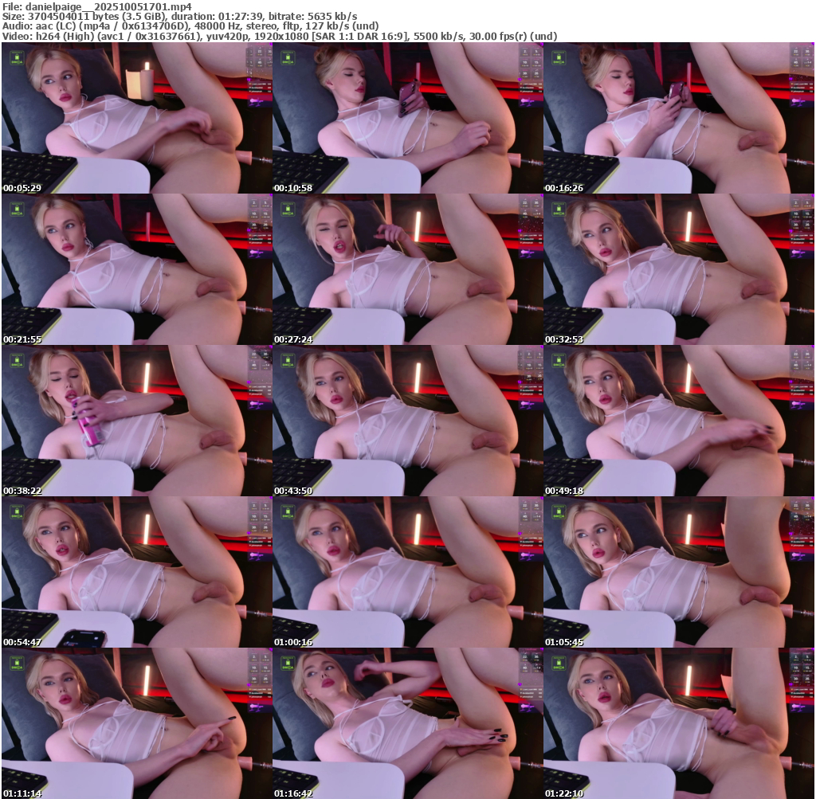The height and width of the screenshot is (799, 816).
Task: Click the Audio aac (LC) info line
Action: [190, 26]
